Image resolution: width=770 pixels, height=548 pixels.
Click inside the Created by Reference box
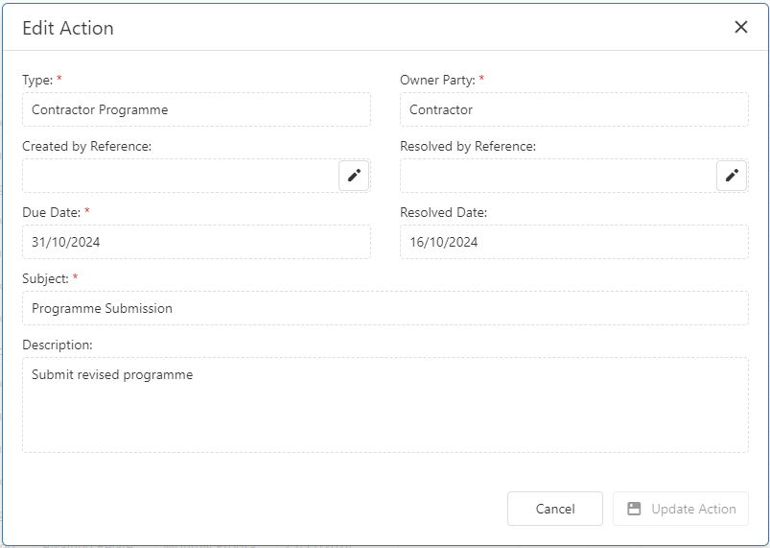180,176
